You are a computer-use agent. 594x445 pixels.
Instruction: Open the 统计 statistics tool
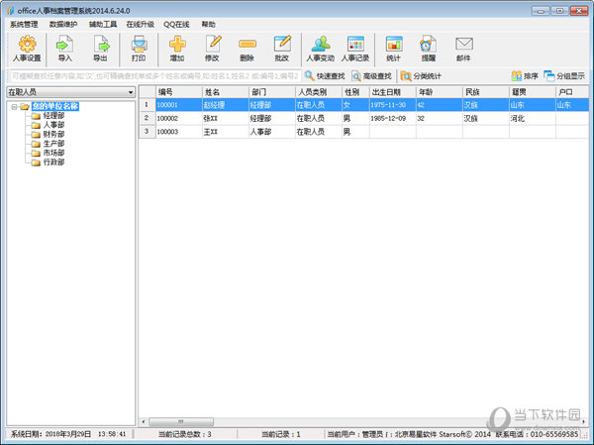click(393, 48)
